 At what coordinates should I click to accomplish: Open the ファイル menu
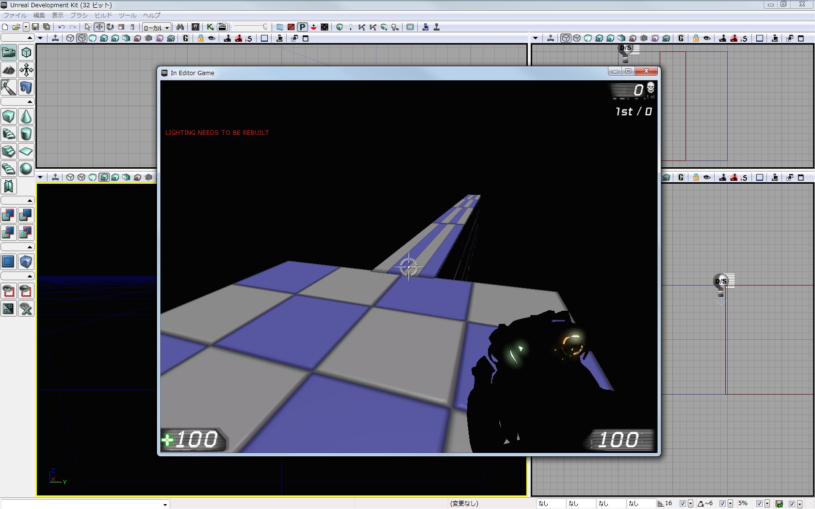[x=15, y=16]
